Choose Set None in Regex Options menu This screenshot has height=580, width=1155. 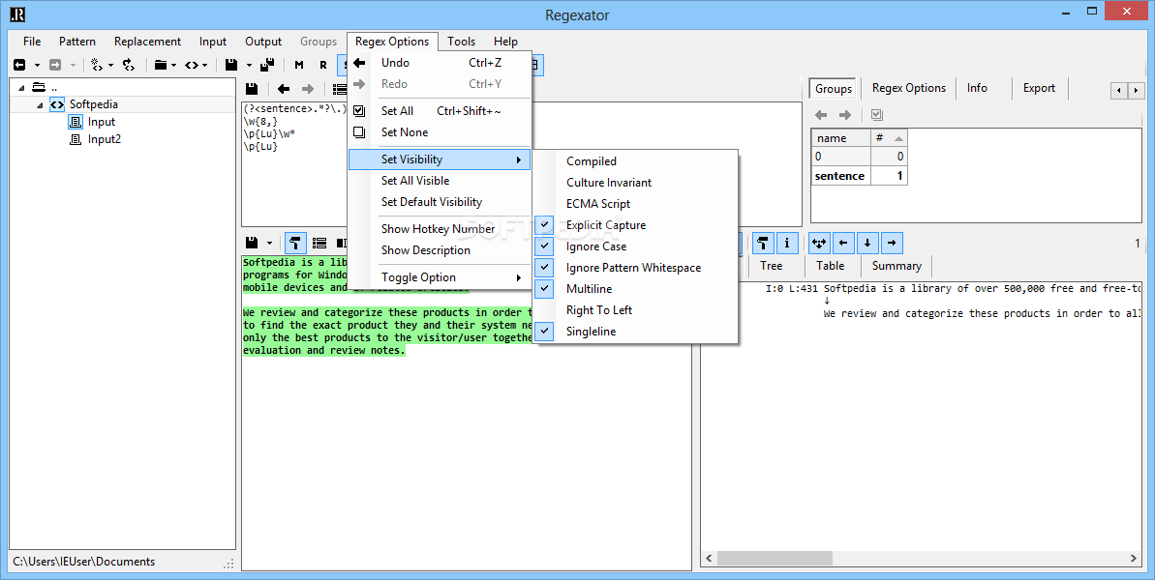pos(439,132)
